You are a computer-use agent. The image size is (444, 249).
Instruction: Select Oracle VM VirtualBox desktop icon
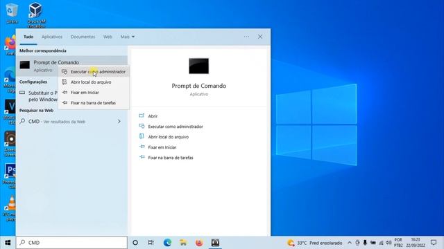click(36, 15)
